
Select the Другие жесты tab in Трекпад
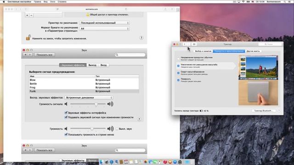coord(253,51)
